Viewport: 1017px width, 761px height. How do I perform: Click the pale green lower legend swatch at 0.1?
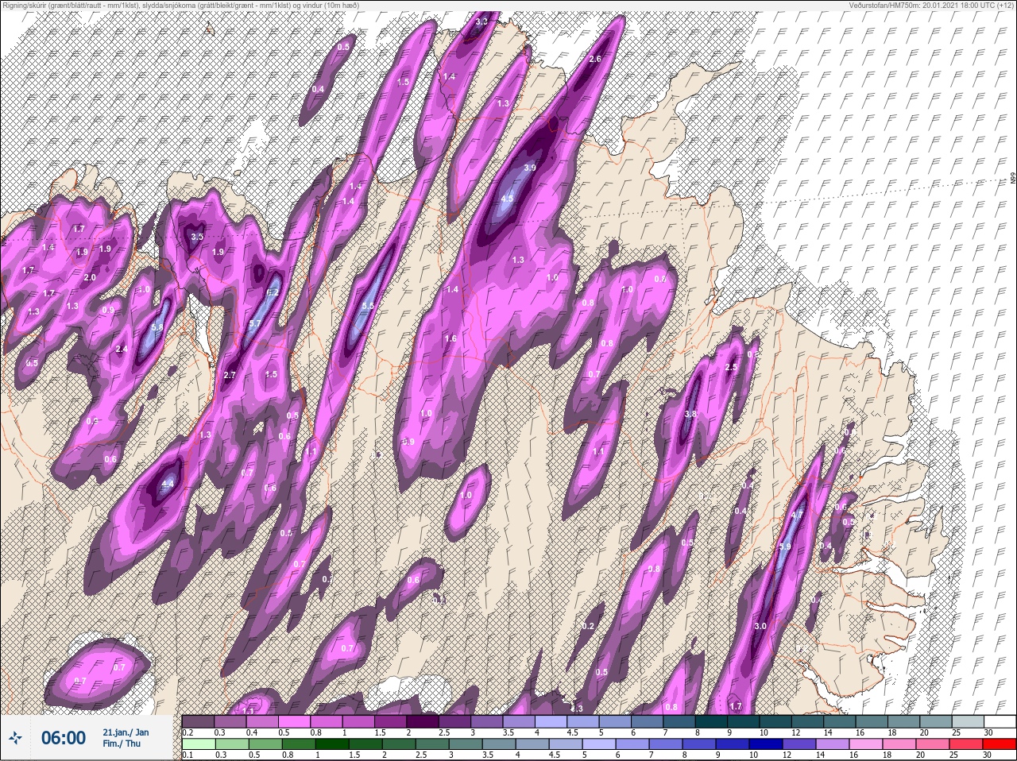tap(198, 744)
